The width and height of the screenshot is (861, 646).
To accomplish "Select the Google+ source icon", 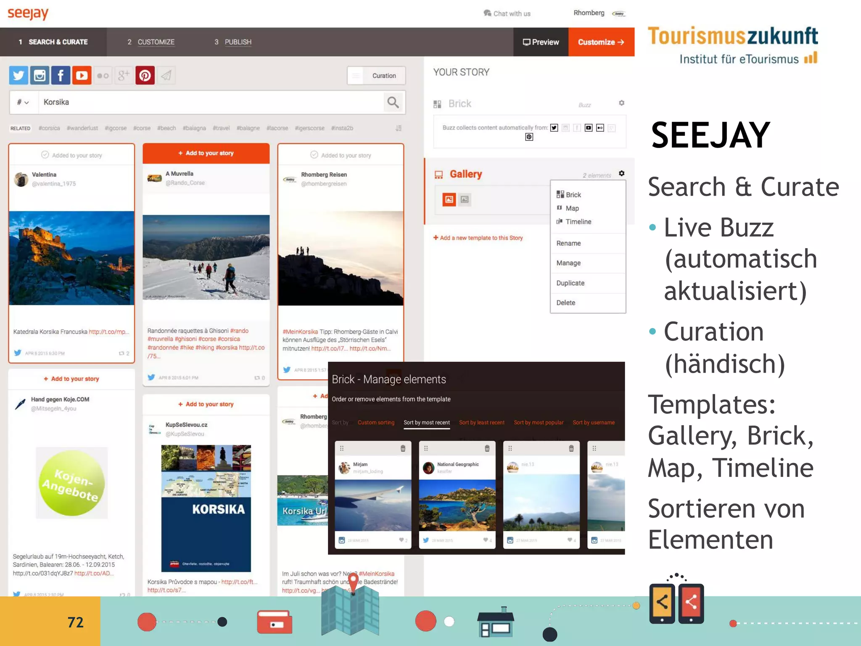I will pos(124,76).
